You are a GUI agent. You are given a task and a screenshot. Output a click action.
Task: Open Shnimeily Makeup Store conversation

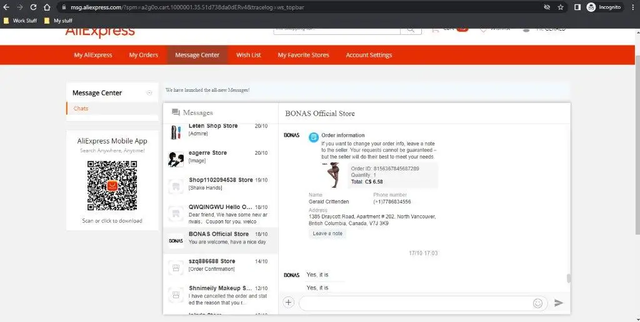coord(221,295)
